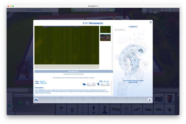Click the bathroom icon beside second dropdown

(x=98, y=84)
